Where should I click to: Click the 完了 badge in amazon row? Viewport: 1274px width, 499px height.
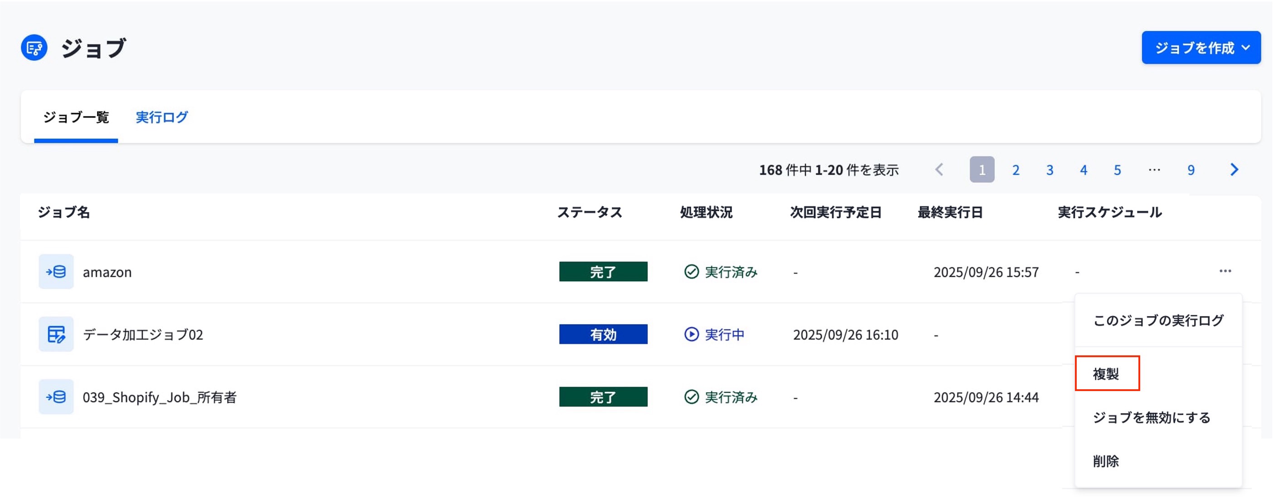pos(603,272)
